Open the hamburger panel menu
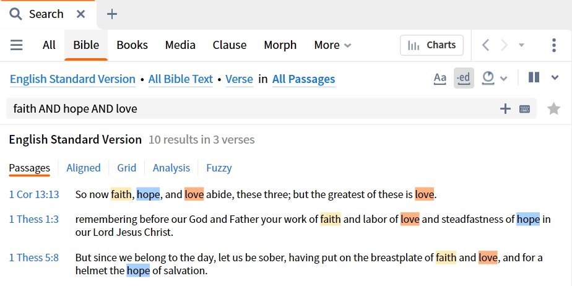 pyautogui.click(x=16, y=45)
